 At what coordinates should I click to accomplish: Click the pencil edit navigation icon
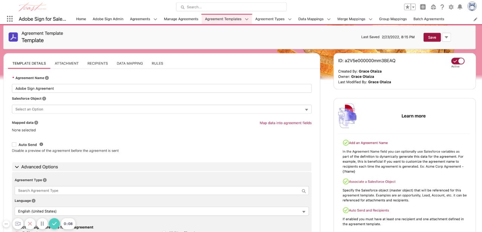pos(475,19)
